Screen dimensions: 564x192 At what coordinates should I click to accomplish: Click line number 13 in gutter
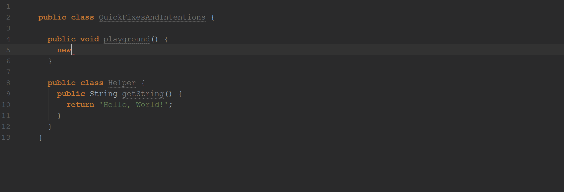(6, 137)
